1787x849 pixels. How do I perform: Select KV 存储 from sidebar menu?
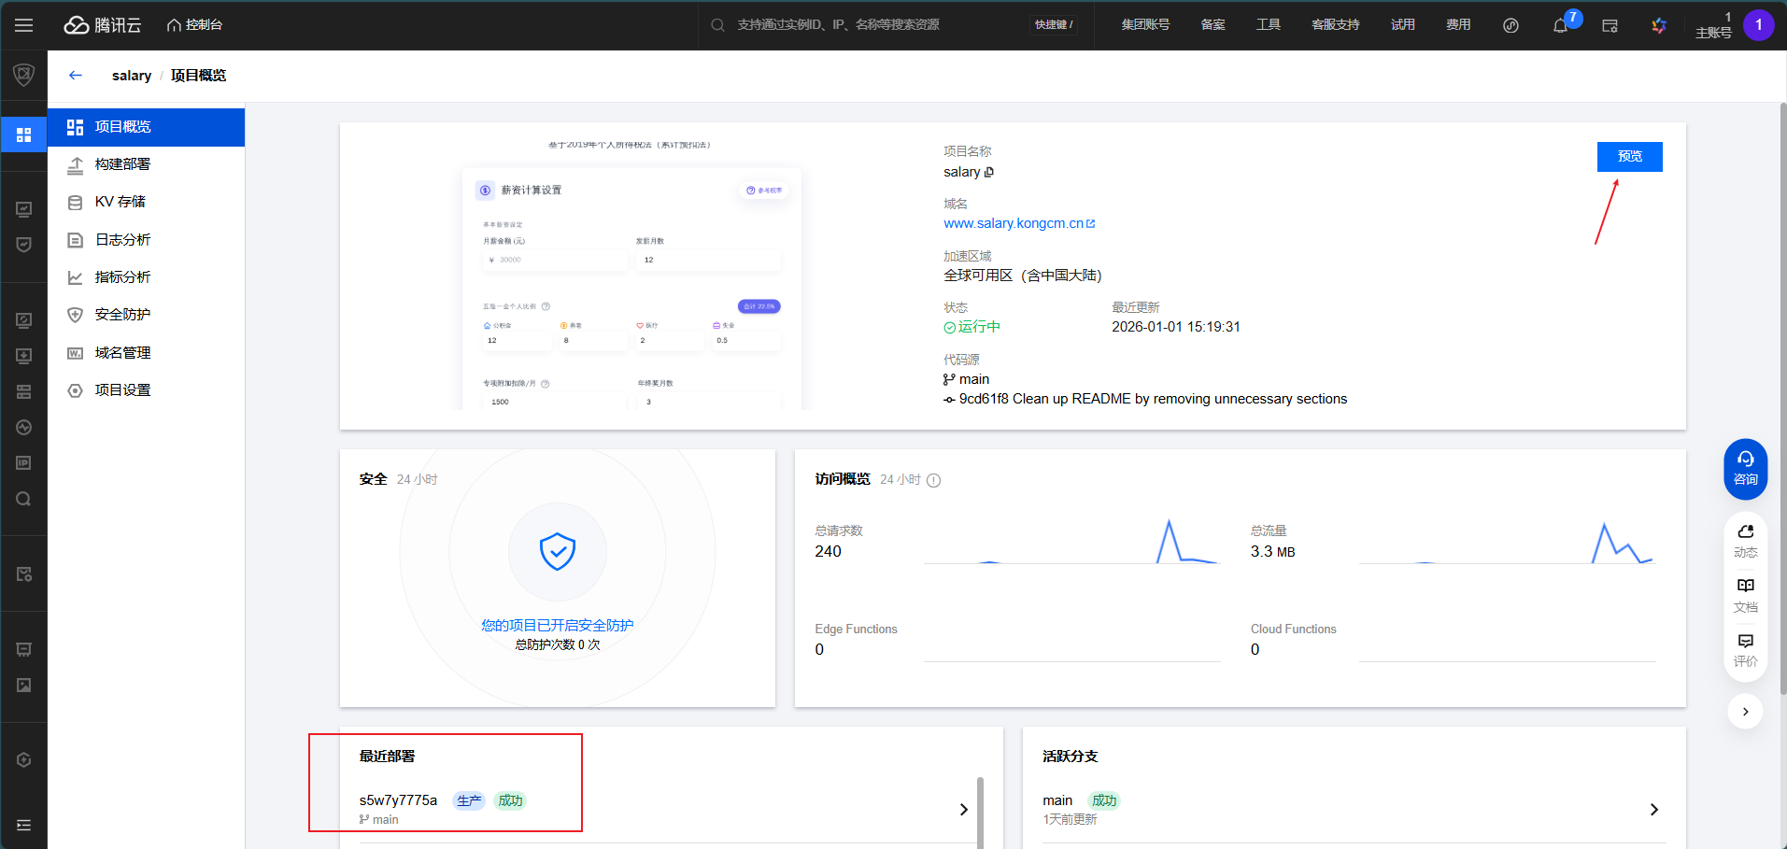click(x=120, y=202)
